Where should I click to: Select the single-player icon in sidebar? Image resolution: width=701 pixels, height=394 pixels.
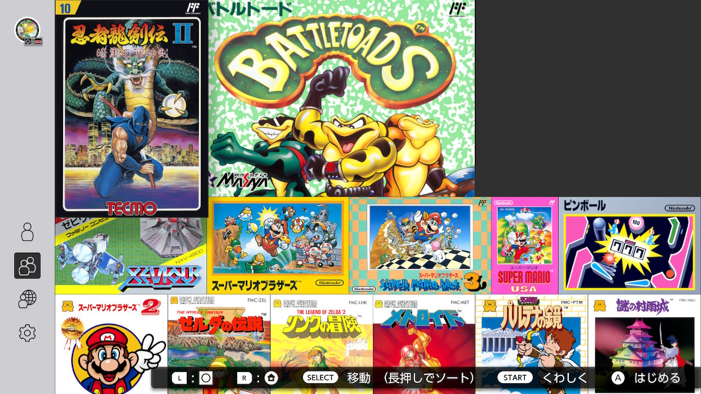pos(27,232)
